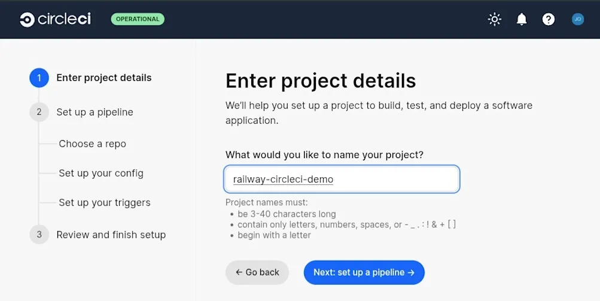
Task: Click the CircleCI logo
Action: click(x=56, y=19)
